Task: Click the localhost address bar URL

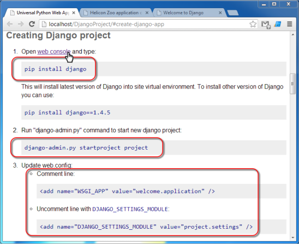Action: click(x=106, y=24)
